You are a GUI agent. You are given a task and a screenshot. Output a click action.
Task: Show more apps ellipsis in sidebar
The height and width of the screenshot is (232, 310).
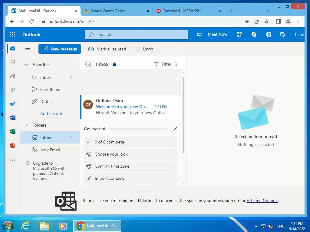[x=13, y=160]
